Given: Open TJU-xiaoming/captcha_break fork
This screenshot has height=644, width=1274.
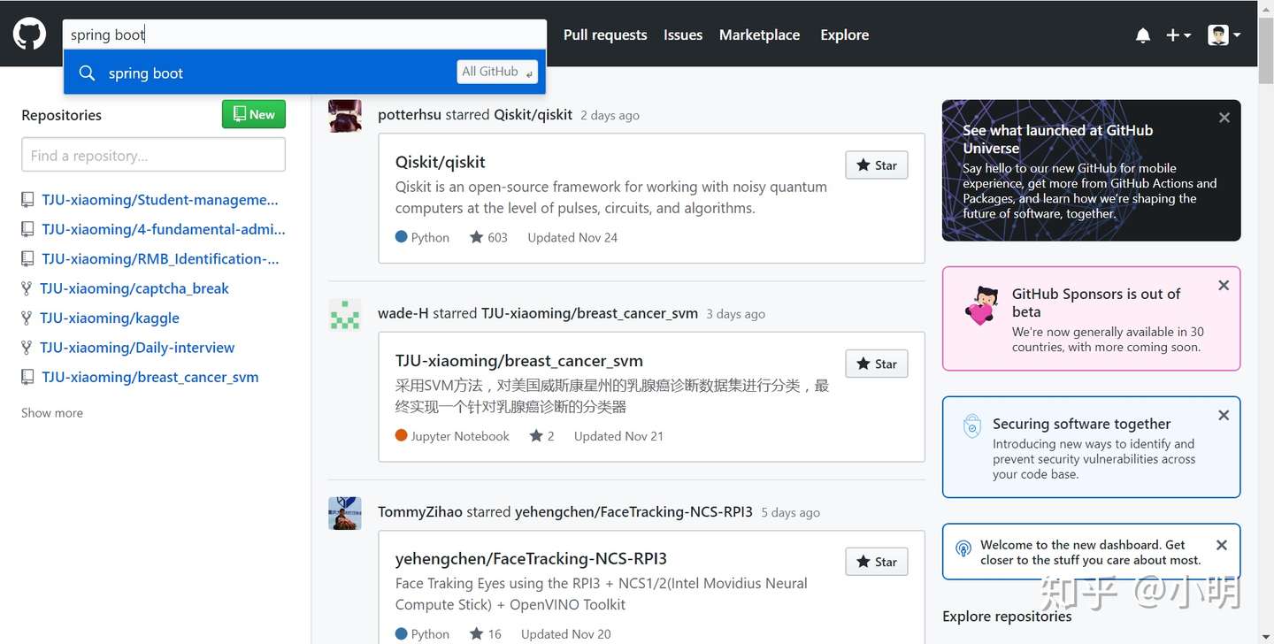Looking at the screenshot, I should [134, 288].
